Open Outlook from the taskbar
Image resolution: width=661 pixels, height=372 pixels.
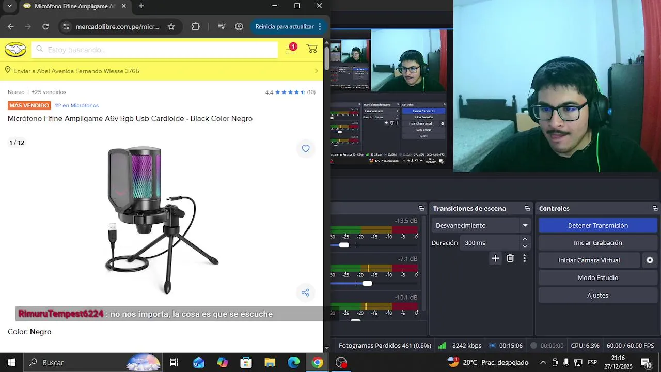(199, 362)
